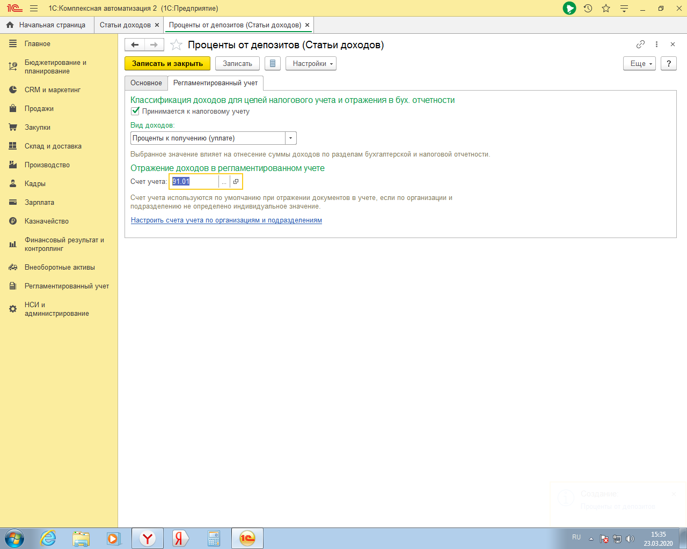Click the volume speaker tray icon
This screenshot has width=687, height=549.
[630, 539]
